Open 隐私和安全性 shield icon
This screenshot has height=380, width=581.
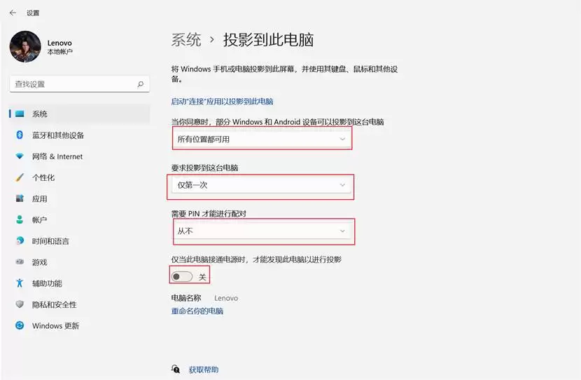(20, 304)
